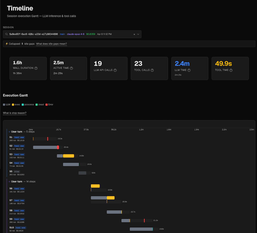257x233 pixels.
Task: Click the Wall Duration 1.6h card
Action: point(28,68)
